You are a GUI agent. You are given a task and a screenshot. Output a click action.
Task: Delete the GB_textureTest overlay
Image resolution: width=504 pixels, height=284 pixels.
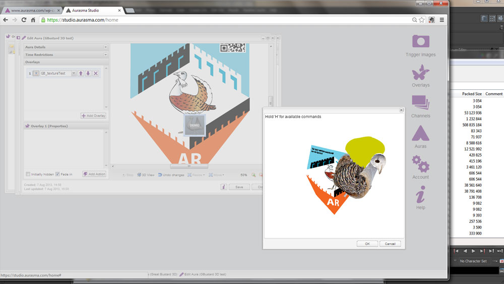96,73
